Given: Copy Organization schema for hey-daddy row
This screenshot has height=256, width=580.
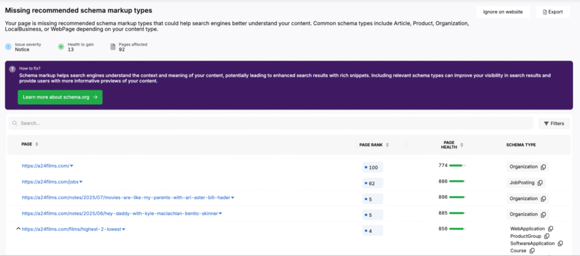Looking at the screenshot, I should coord(543,214).
